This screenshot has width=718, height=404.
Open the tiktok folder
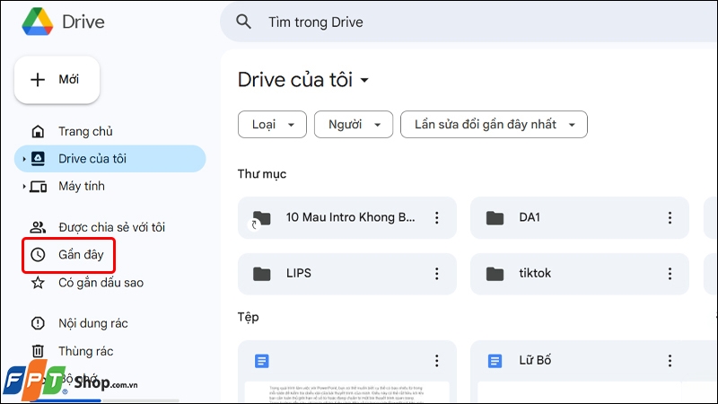[x=580, y=274]
